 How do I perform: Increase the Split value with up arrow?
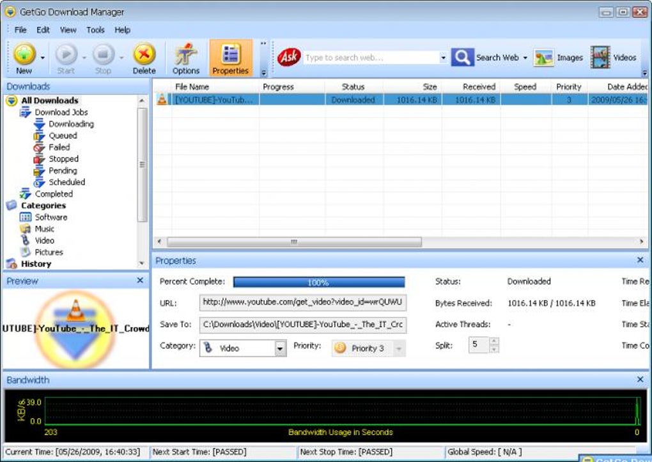[493, 341]
